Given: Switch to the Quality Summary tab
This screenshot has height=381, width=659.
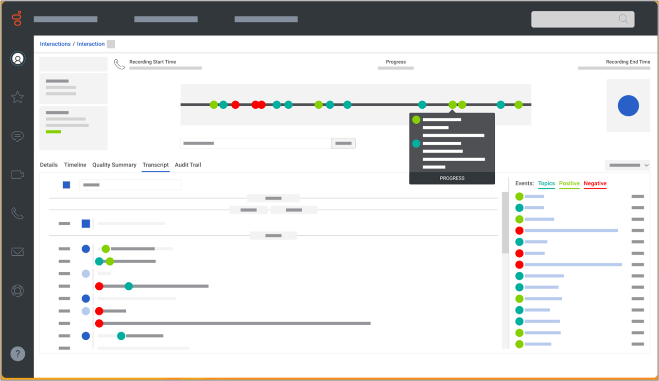Looking at the screenshot, I should (x=114, y=165).
